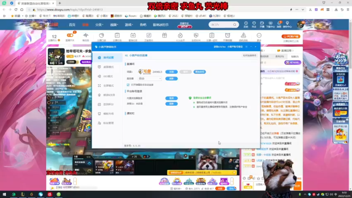Click the gift box icon in streamer toolbar
This screenshot has height=198, width=352.
(x=165, y=35)
